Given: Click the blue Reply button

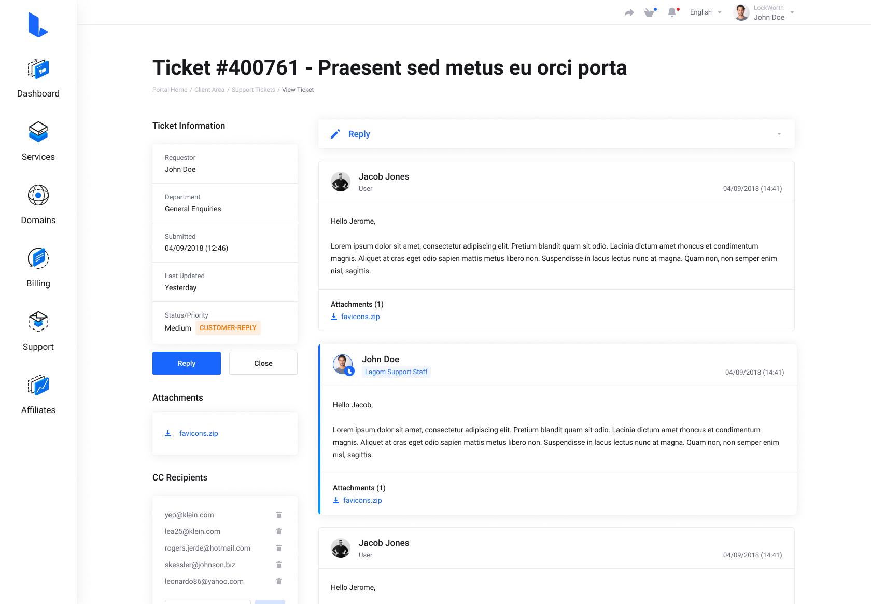Looking at the screenshot, I should coord(187,363).
